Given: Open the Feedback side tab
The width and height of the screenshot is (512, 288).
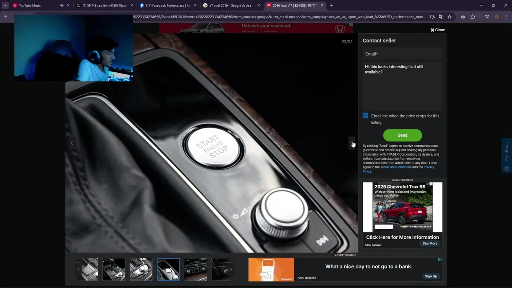Looking at the screenshot, I should point(507,155).
